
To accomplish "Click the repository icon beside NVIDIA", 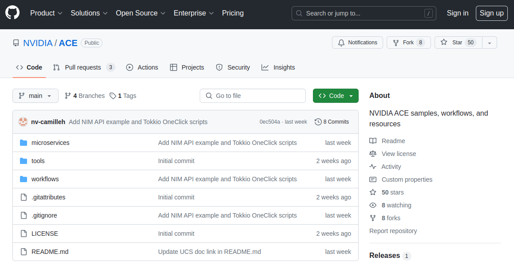I will coord(16,43).
